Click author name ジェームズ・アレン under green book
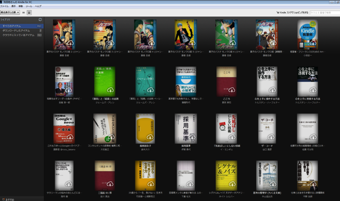This screenshot has height=201, width=340. (105, 102)
